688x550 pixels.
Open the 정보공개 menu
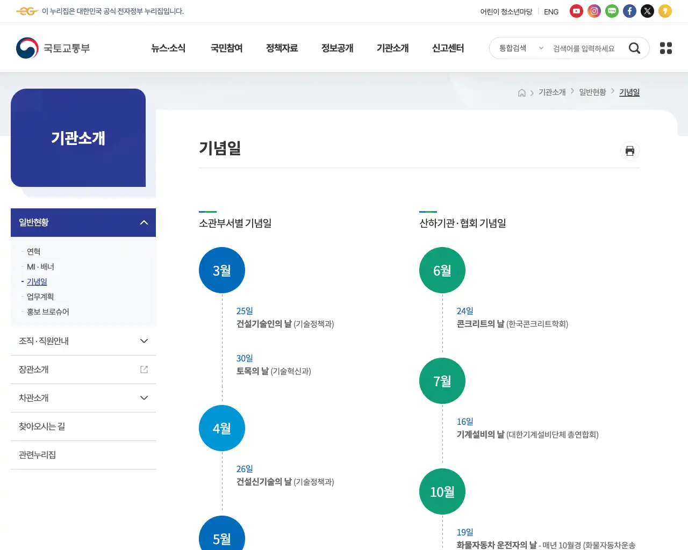pos(338,48)
